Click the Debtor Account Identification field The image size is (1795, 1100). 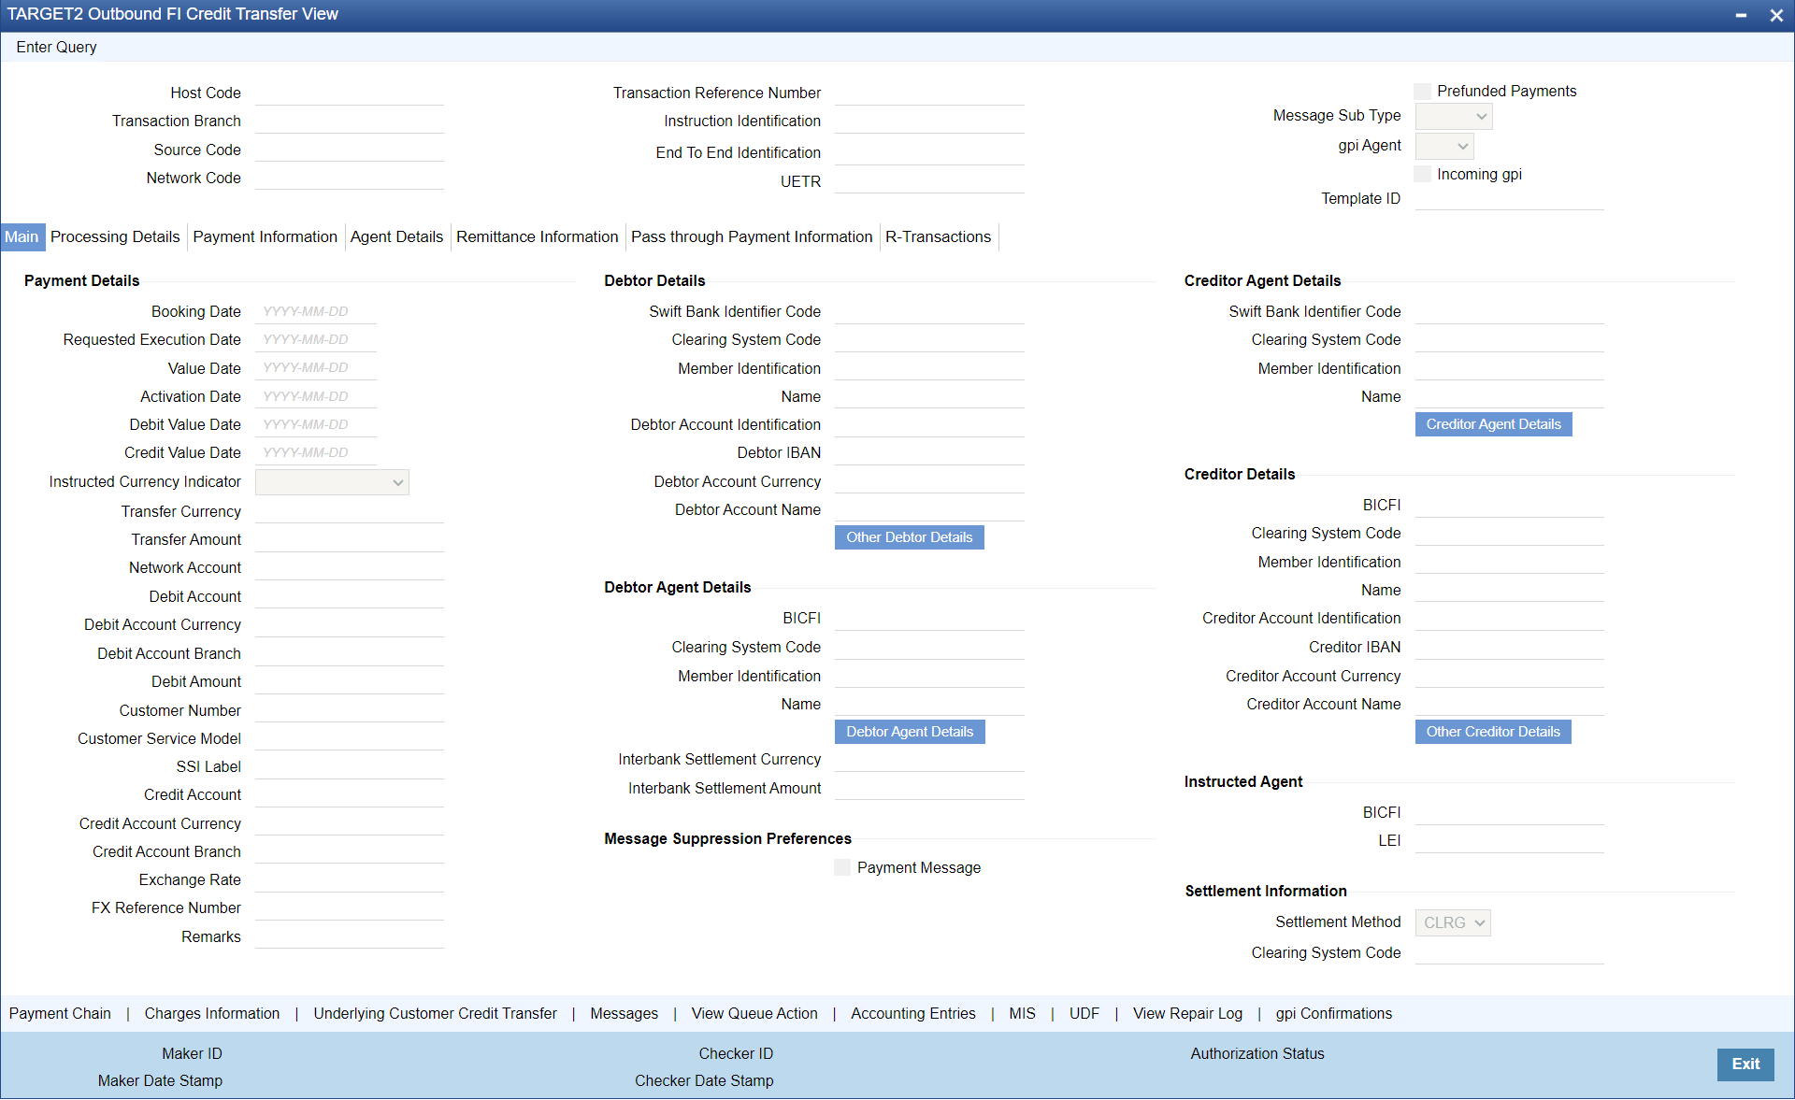(929, 425)
